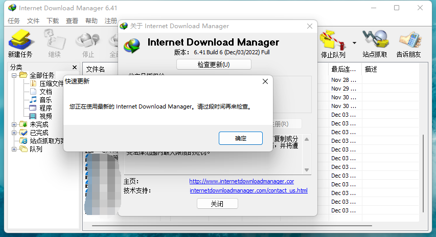This screenshot has width=436, height=237.
Task: Open the 任务 menu
Action: (14, 21)
